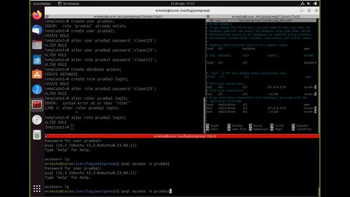Image resolution: width=350 pixels, height=197 pixels.
Task: Open the Help icon in dock
Action: 37,90
